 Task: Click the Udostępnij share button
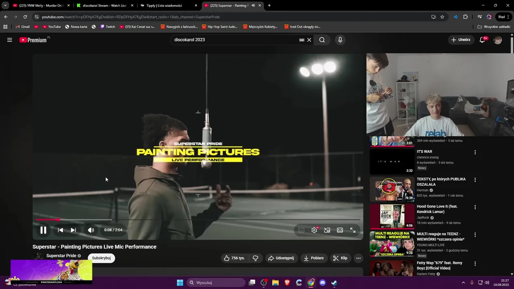pyautogui.click(x=281, y=258)
